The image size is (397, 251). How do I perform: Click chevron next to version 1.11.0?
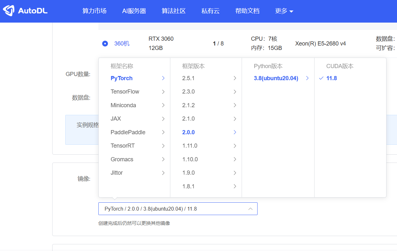pos(235,146)
